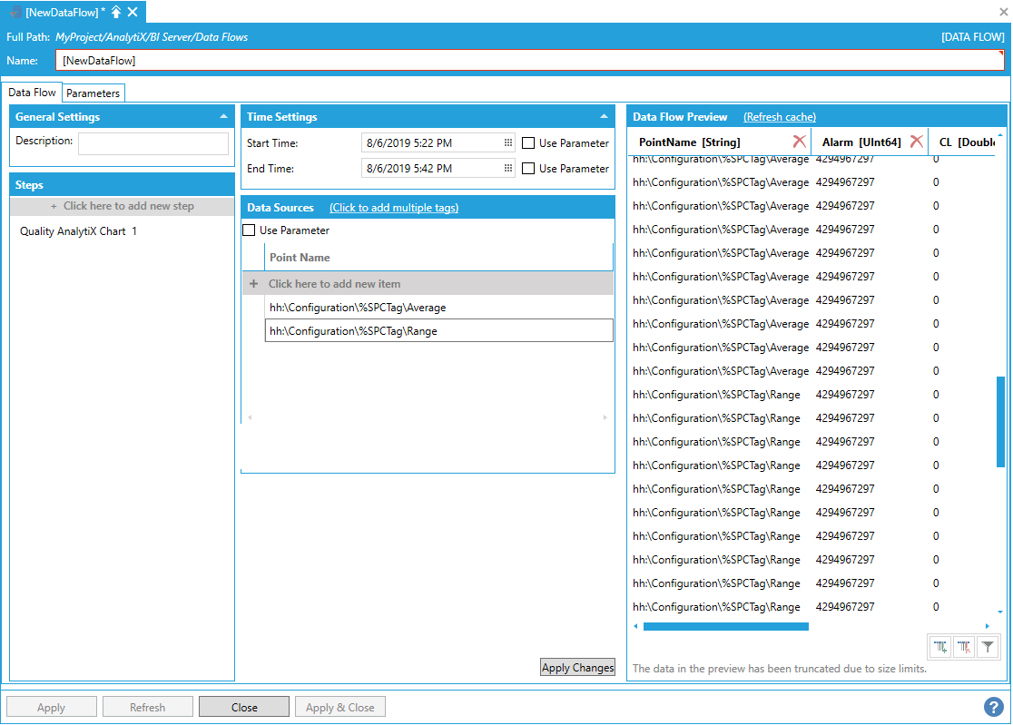Remove the PointName column with red X
Image resolution: width=1013 pixels, height=725 pixels.
point(799,142)
